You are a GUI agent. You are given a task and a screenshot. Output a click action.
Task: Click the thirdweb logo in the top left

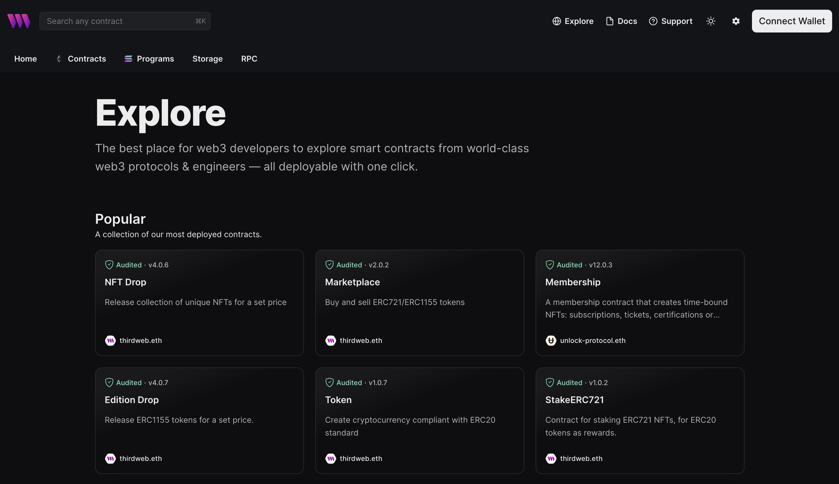click(18, 21)
